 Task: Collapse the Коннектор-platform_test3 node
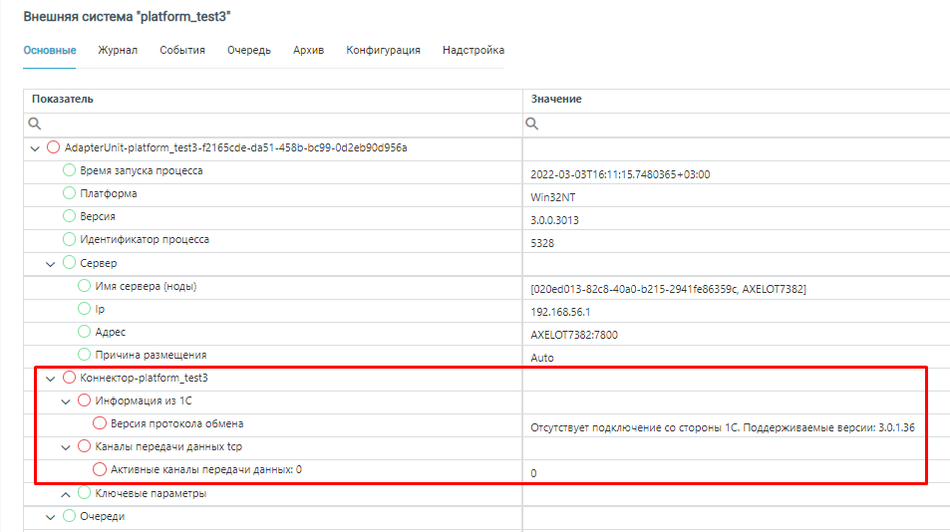tap(51, 378)
